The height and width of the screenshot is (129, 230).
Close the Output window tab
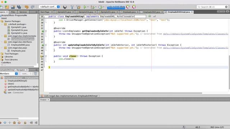tap(48, 100)
